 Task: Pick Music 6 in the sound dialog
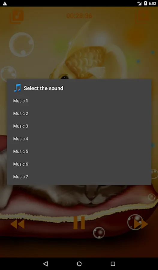point(79,164)
